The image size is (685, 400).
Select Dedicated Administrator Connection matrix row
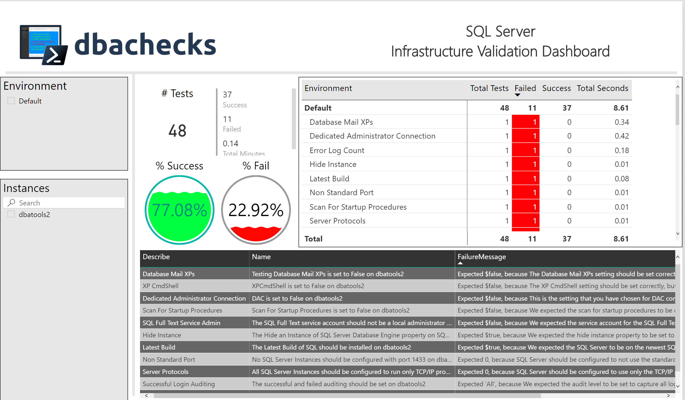coord(466,136)
